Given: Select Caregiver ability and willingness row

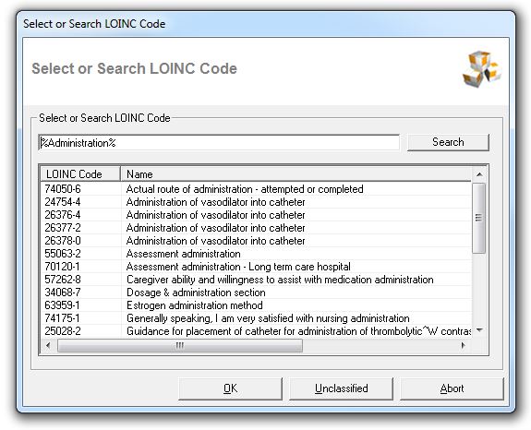Looking at the screenshot, I should [x=256, y=280].
